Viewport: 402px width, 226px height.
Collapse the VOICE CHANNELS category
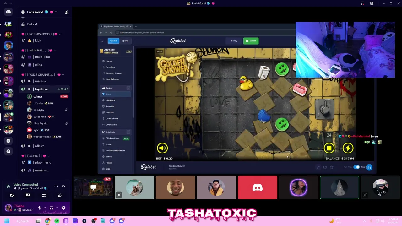coord(42,75)
